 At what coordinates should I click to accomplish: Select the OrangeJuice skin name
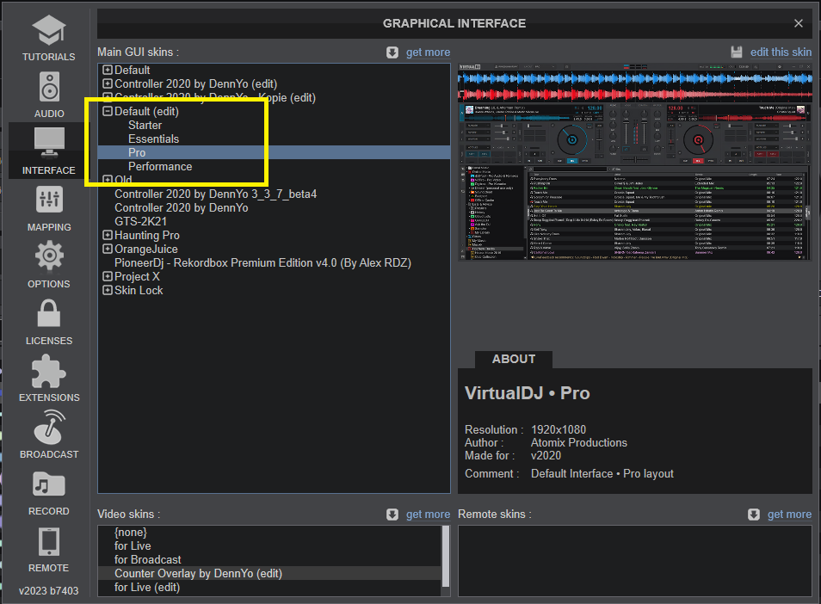tap(146, 250)
